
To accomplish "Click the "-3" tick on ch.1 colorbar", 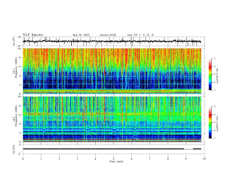I will pos(214,58).
